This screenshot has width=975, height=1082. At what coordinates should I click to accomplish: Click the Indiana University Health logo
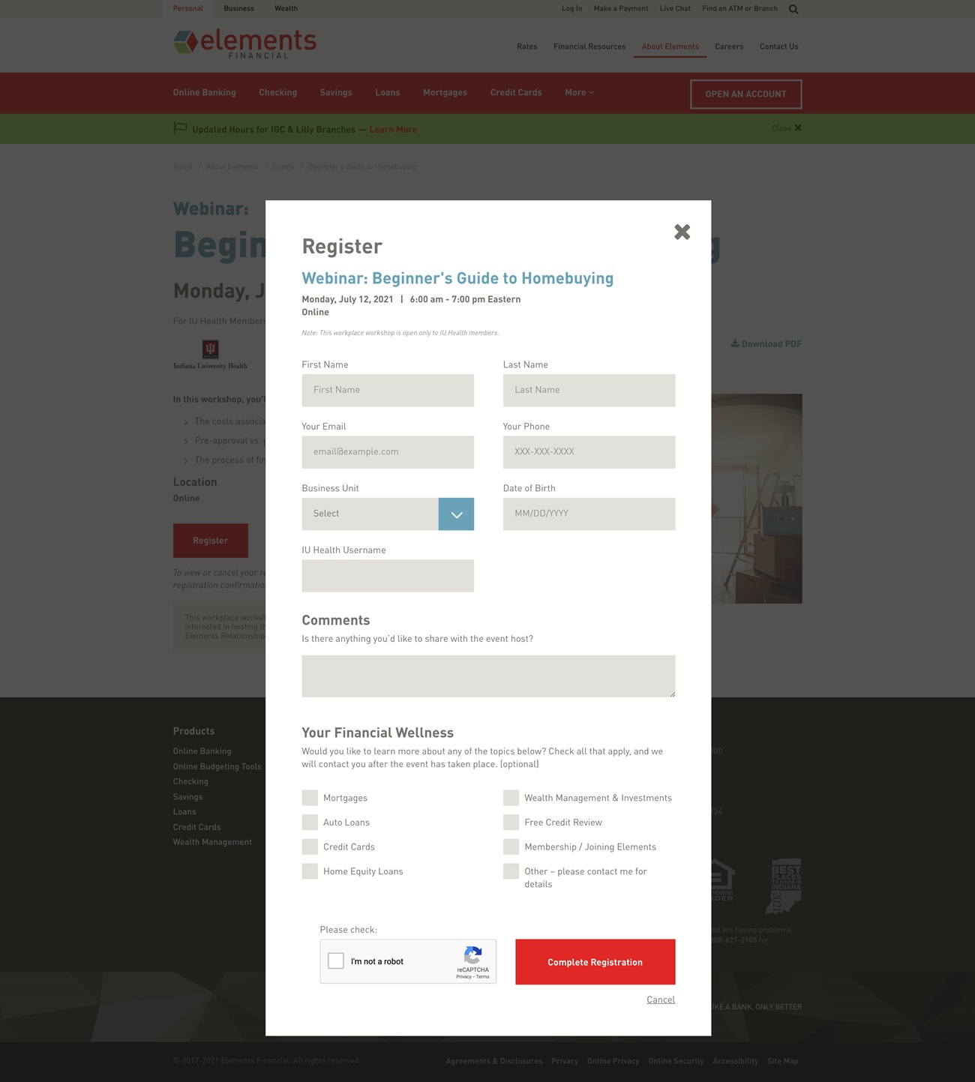click(x=211, y=355)
